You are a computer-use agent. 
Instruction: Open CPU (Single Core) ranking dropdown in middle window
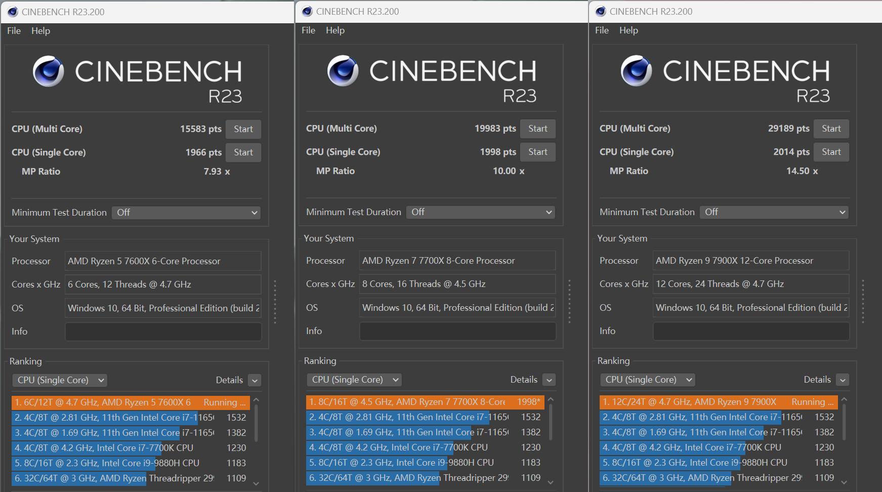pos(354,380)
